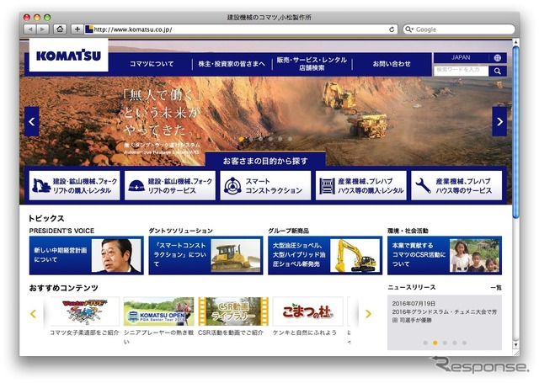Select the fifth news release dot

(x=464, y=343)
